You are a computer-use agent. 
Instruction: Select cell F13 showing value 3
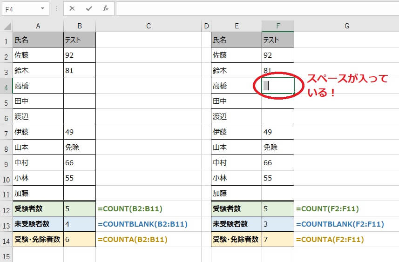click(x=277, y=224)
